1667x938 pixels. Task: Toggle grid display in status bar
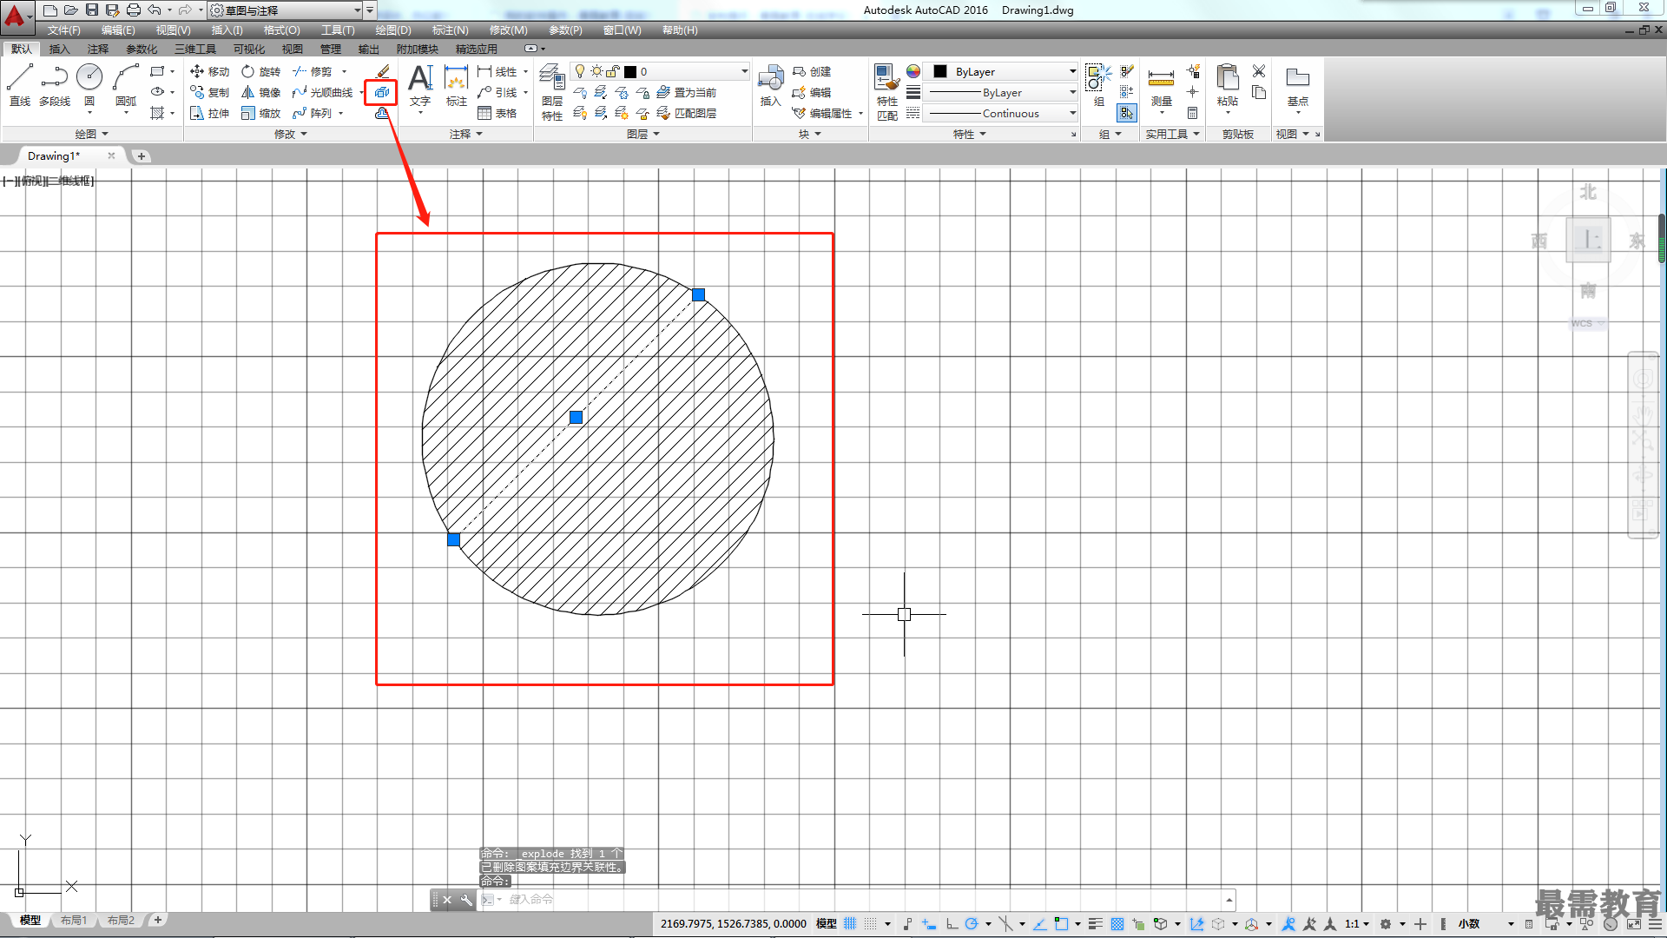tap(850, 924)
